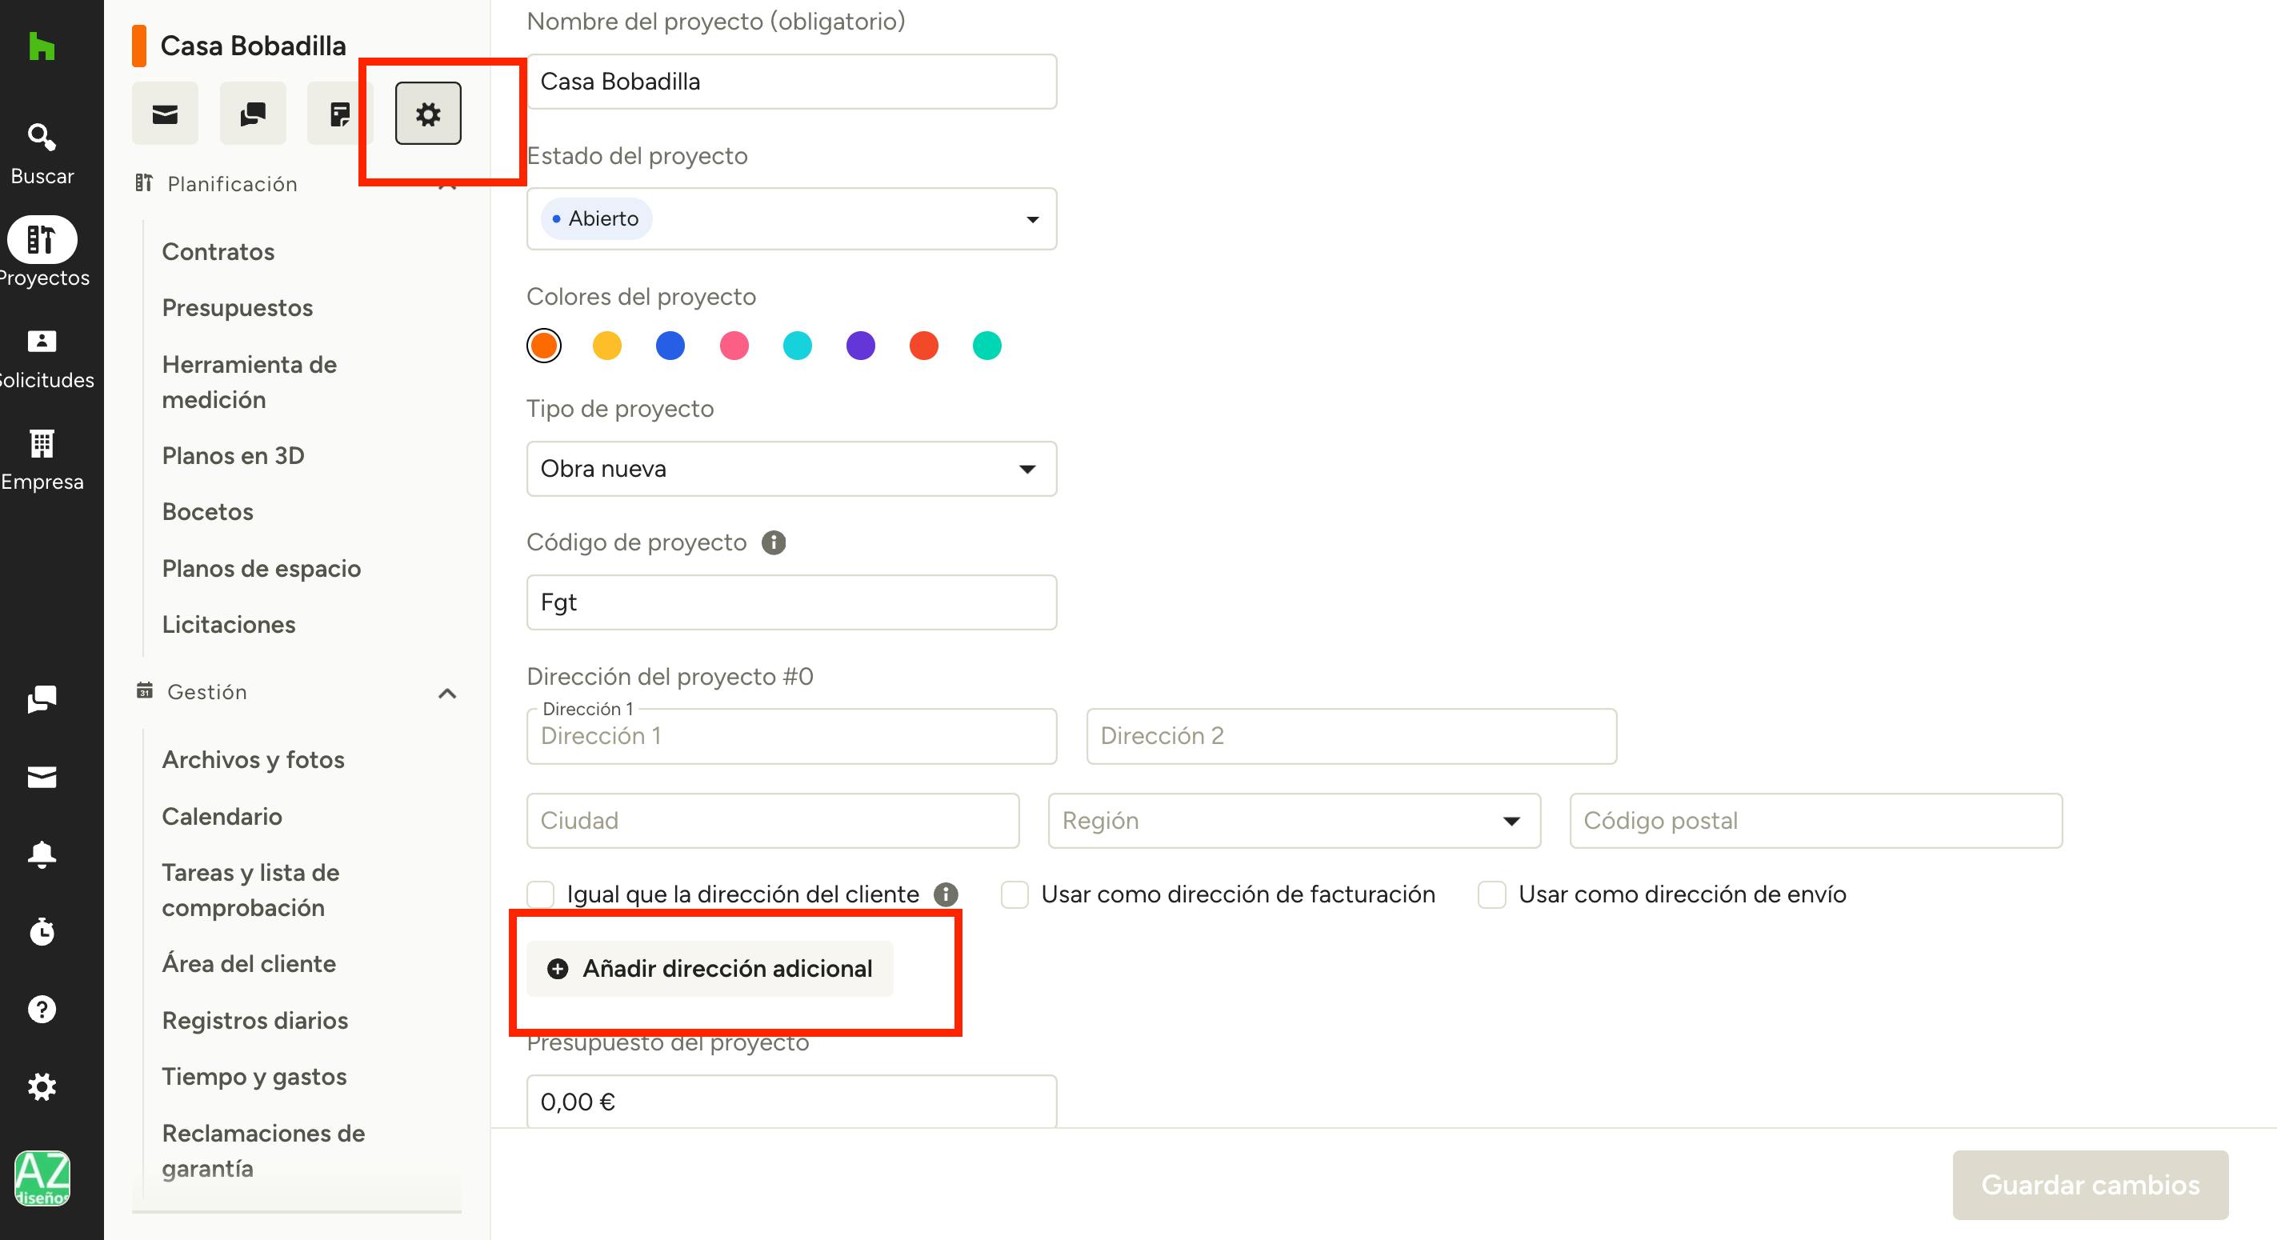Viewport: 2277px width, 1240px height.
Task: Click the Código postal input field
Action: [x=1815, y=820]
